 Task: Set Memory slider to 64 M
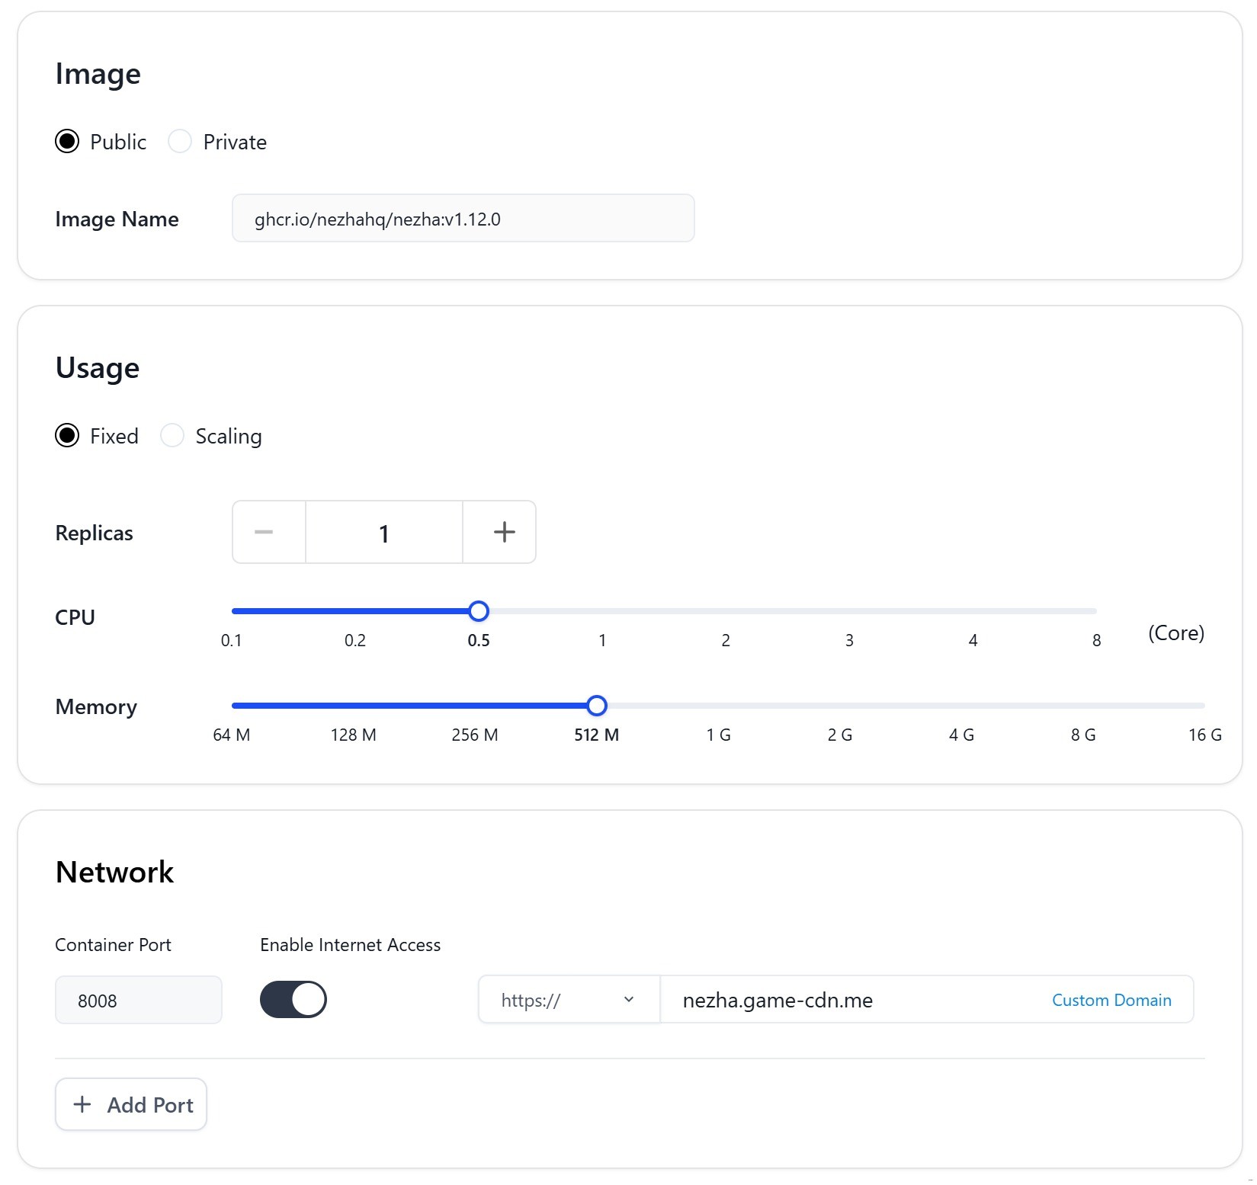233,706
